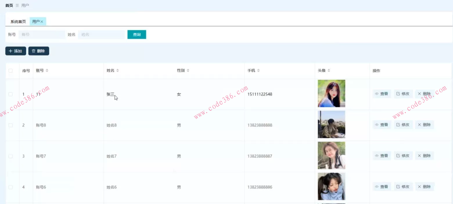
Task: Click 查看 for the 账号8 row
Action: 382,125
